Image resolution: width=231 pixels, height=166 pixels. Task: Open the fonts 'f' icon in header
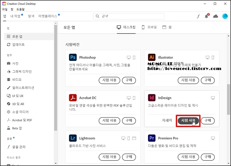pos(198,16)
